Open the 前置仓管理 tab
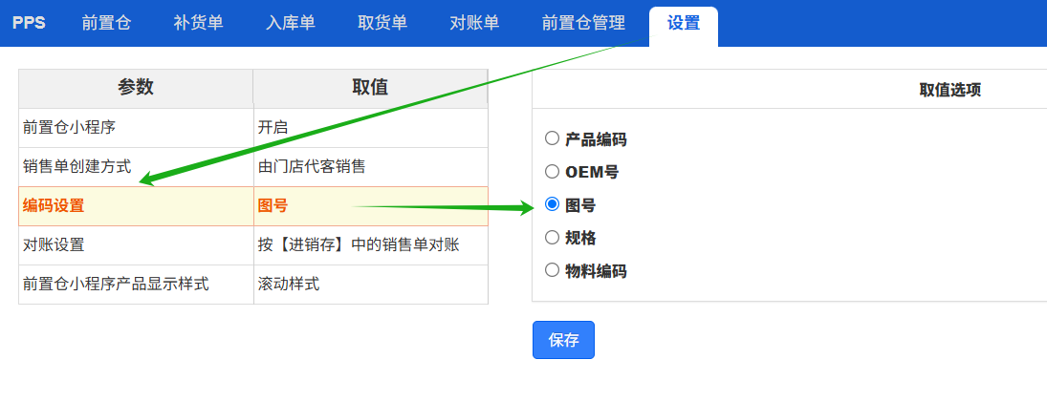 (x=583, y=23)
